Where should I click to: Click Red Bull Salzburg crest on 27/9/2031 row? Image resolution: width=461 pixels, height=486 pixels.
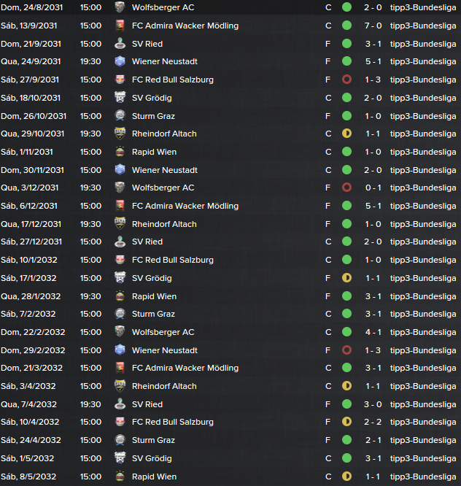[120, 80]
